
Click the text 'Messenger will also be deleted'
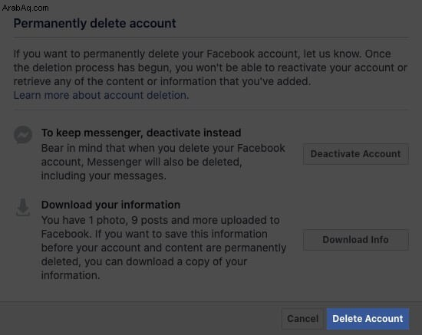(163, 162)
